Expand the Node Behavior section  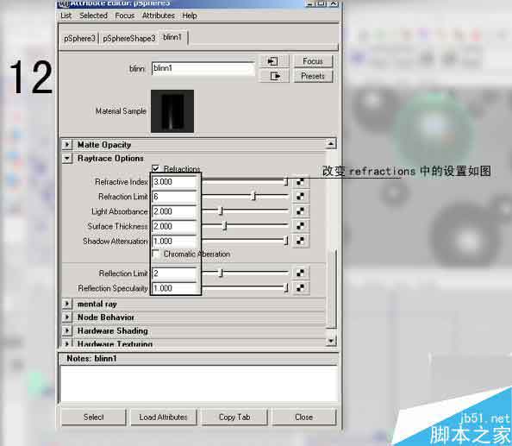(x=67, y=317)
